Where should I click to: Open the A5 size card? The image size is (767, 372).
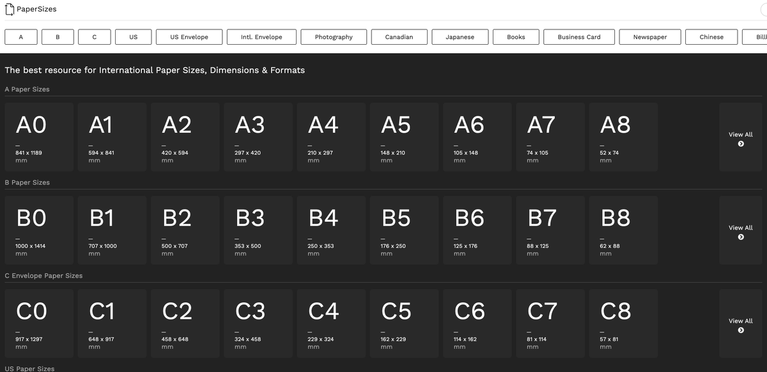click(404, 137)
